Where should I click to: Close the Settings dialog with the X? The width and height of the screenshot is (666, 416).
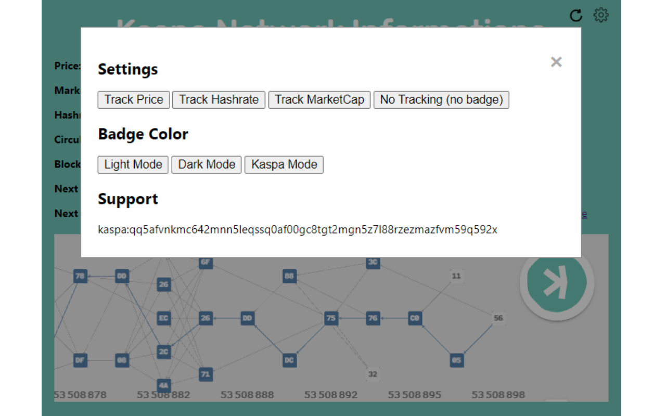point(556,62)
